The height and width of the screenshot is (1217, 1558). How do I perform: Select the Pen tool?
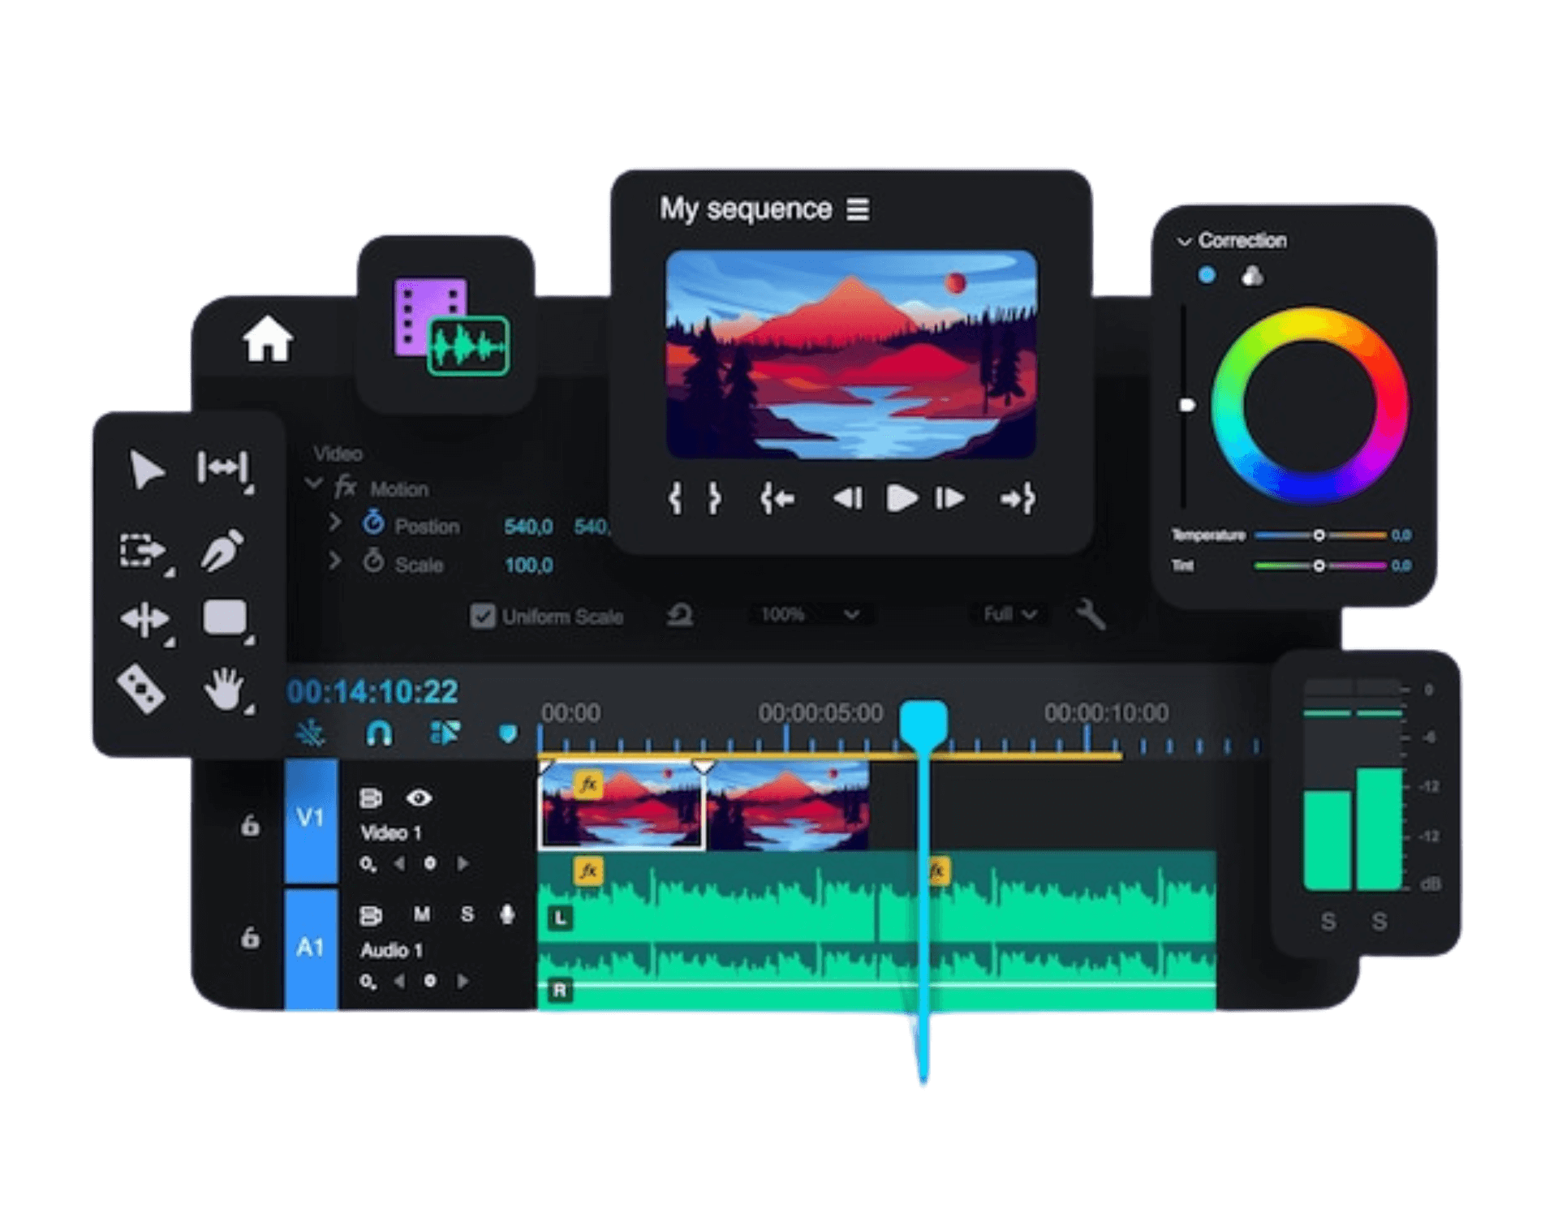point(222,551)
